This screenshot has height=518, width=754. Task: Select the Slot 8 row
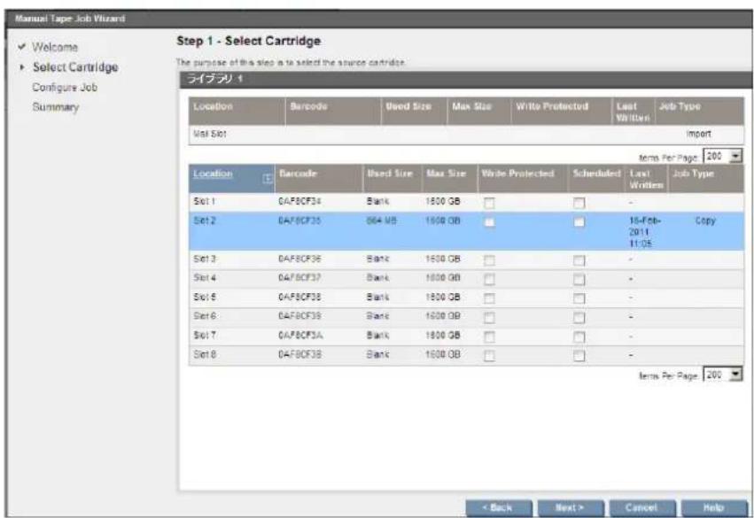point(466,355)
